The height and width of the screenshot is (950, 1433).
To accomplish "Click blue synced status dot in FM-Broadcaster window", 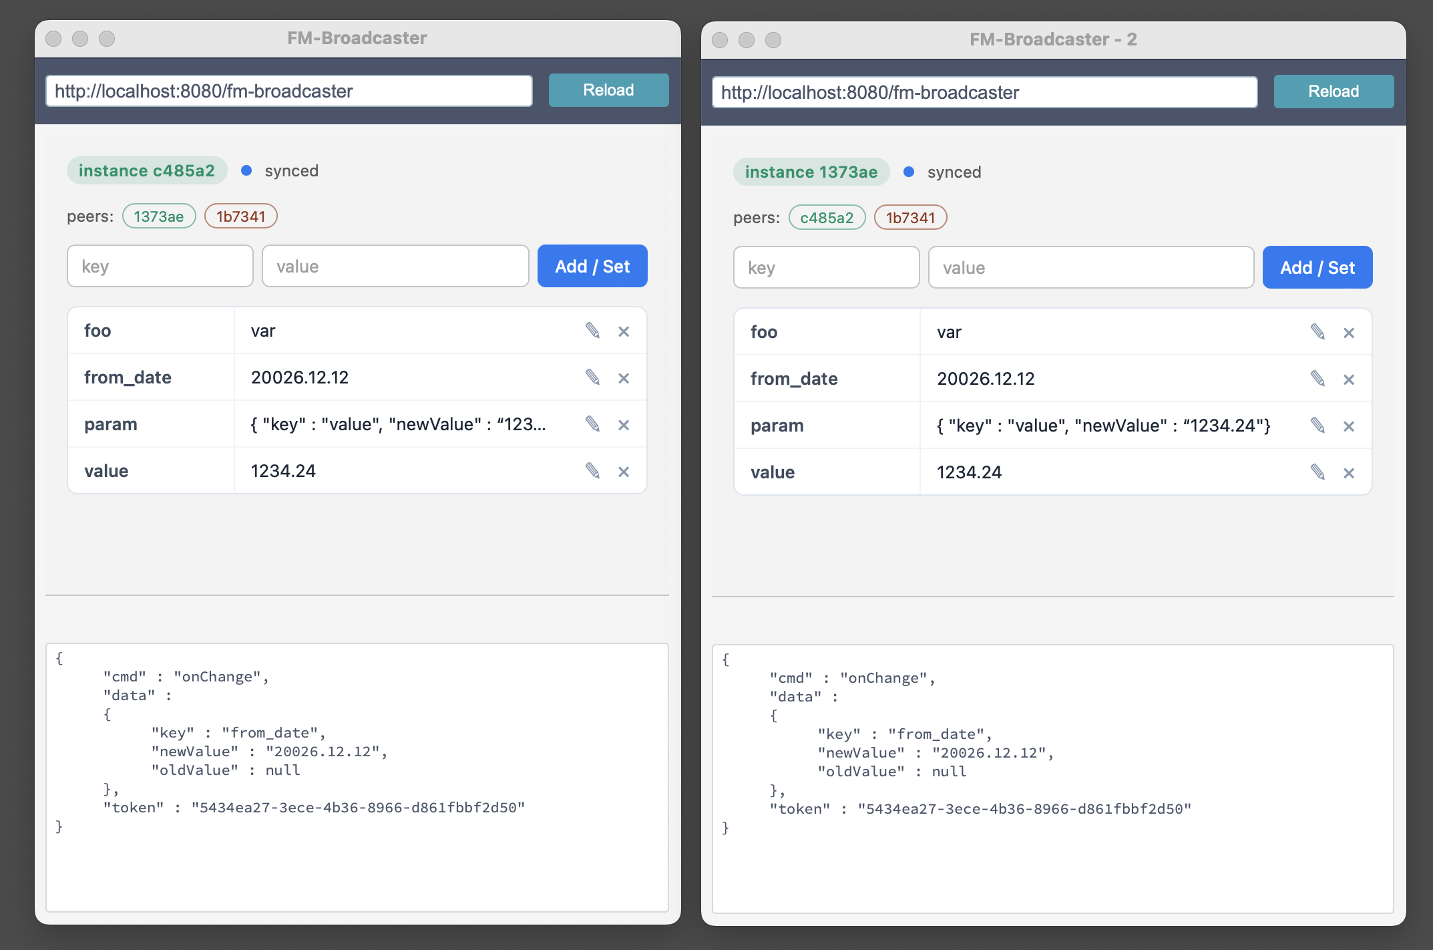I will [246, 170].
